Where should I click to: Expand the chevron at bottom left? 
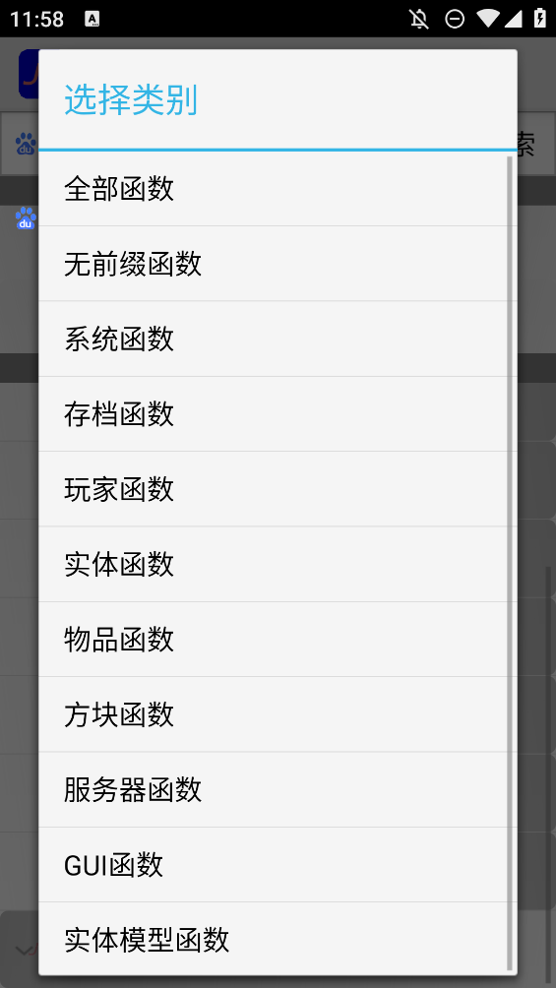pyautogui.click(x=24, y=951)
